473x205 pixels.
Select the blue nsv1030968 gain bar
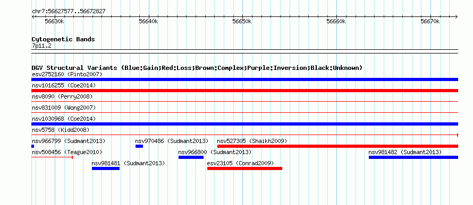[244, 124]
